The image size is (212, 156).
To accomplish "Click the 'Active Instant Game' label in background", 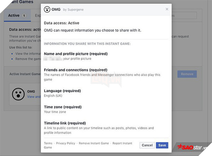I will point(25,74).
